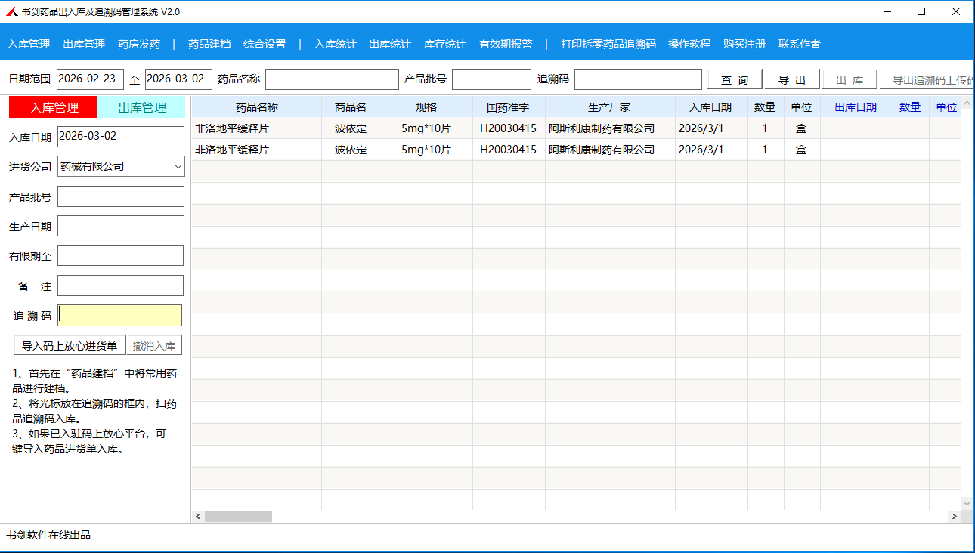Click the 生产厂家 column header
The image size is (975, 553).
pos(609,107)
